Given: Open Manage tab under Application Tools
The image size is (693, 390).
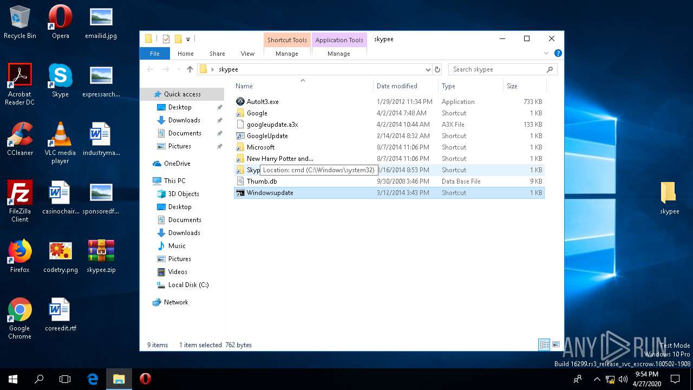Looking at the screenshot, I should pyautogui.click(x=339, y=54).
